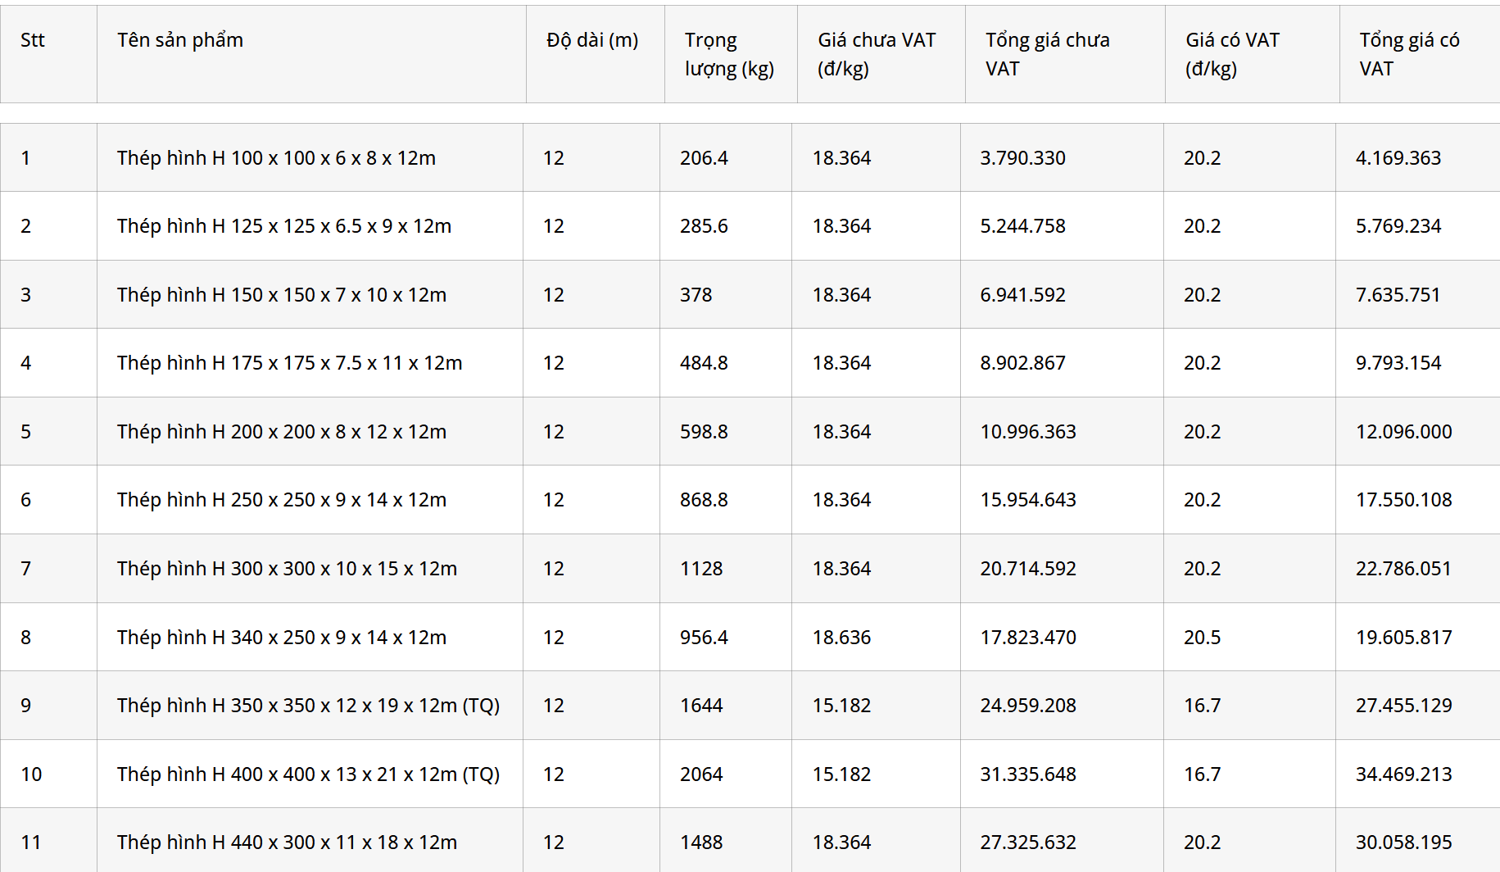This screenshot has height=872, width=1500.
Task: Click the 'Stt' column header
Action: (x=33, y=40)
